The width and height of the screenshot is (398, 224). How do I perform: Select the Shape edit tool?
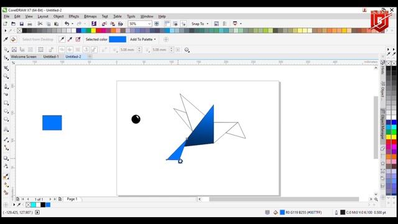click(6, 58)
